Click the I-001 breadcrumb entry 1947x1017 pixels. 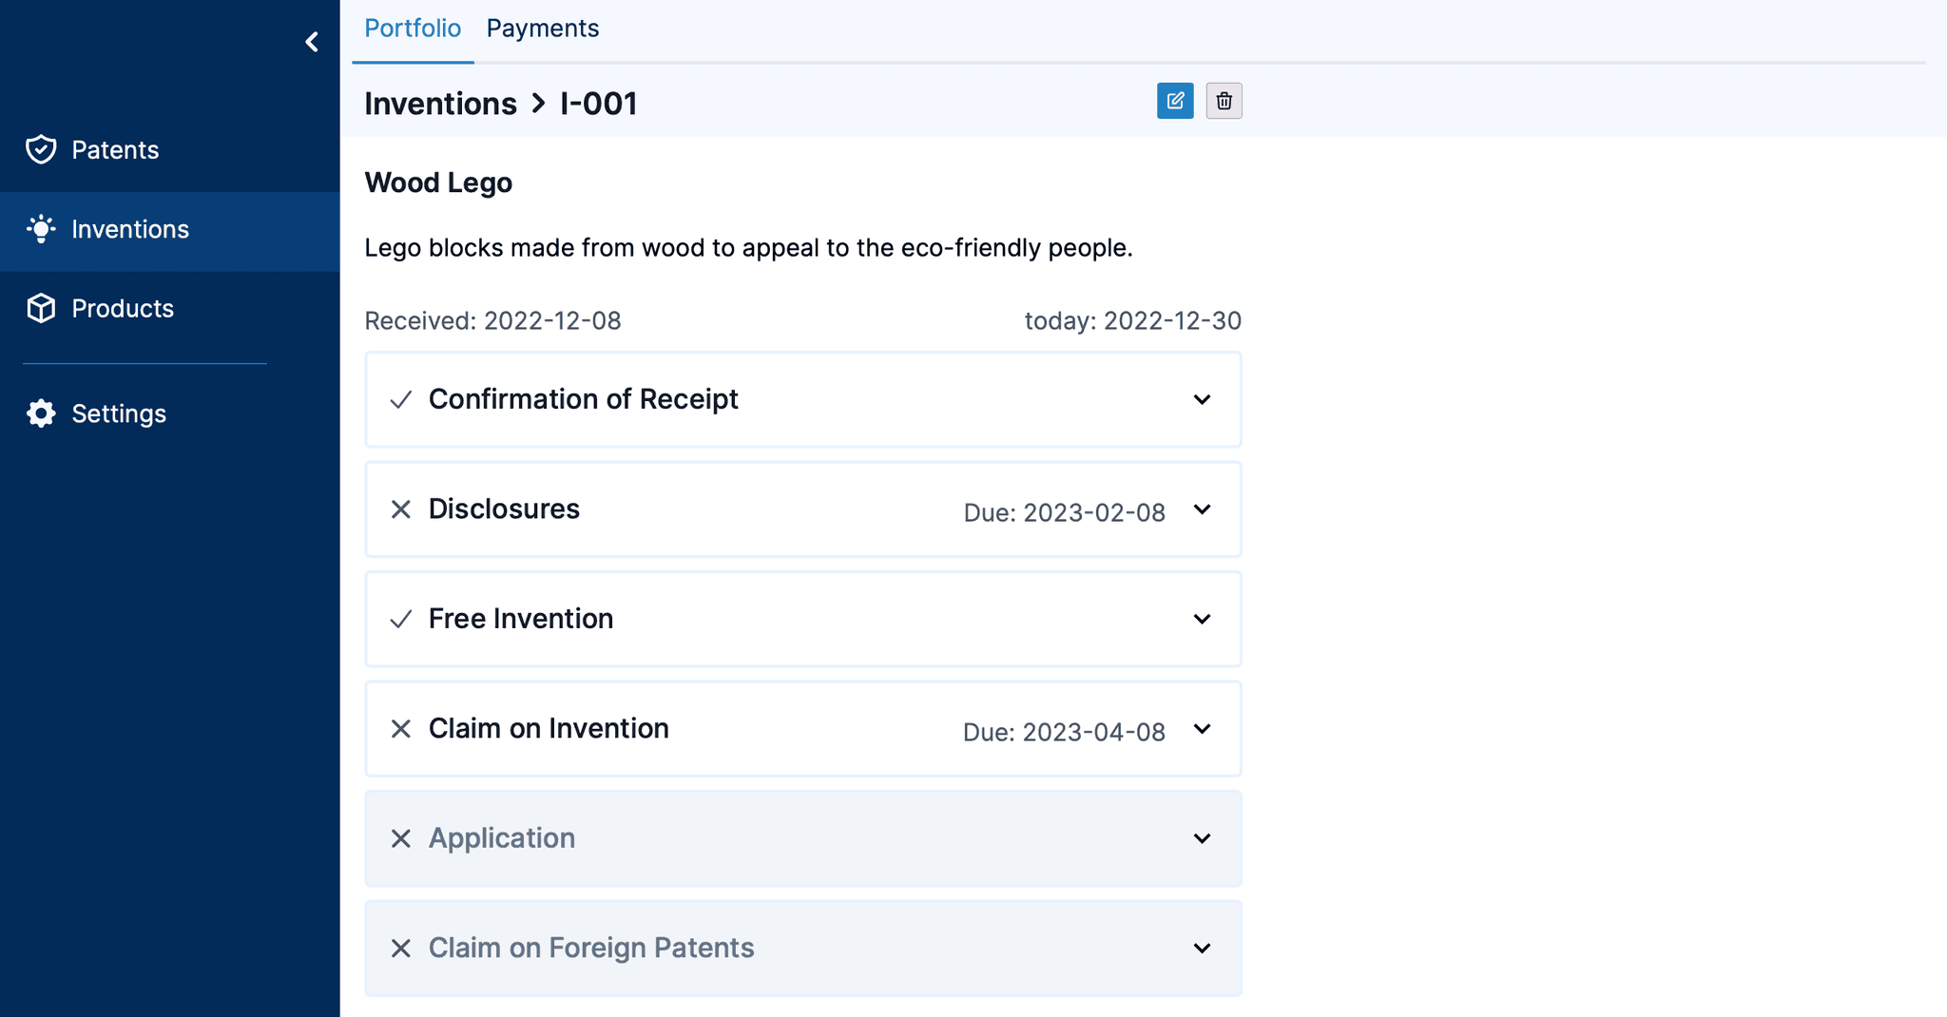point(597,103)
